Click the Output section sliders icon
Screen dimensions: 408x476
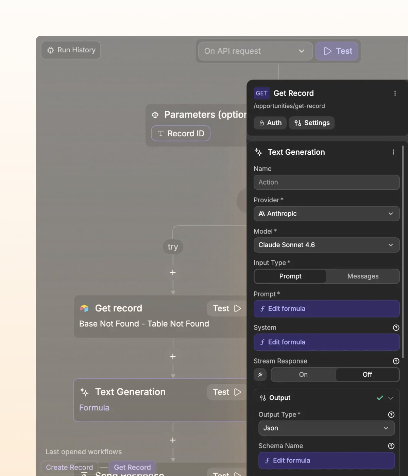click(x=262, y=398)
